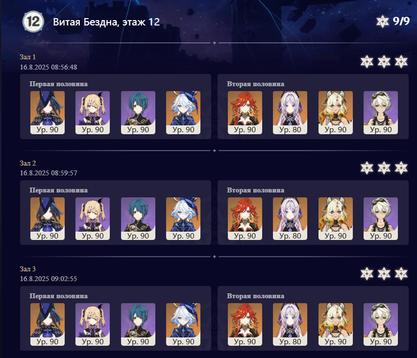The image size is (417, 358).
Task: Click the floor 12 badge icon
Action: pos(33,22)
